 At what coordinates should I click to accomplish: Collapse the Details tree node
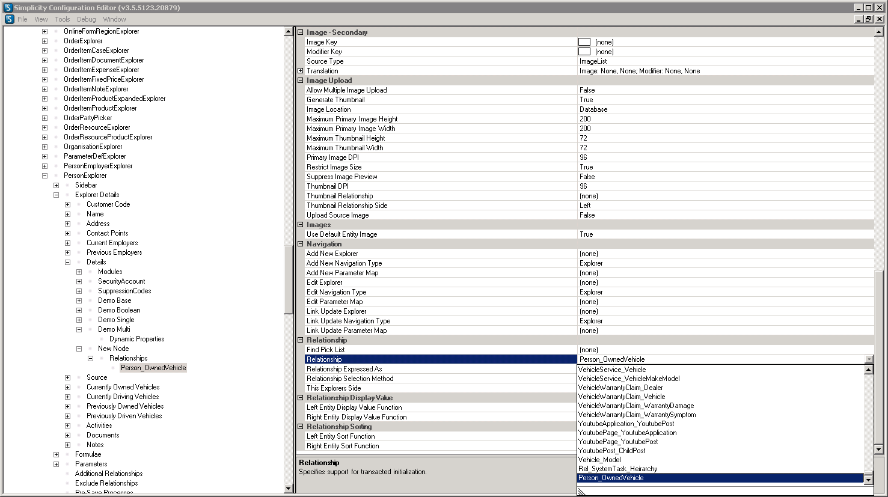point(67,262)
